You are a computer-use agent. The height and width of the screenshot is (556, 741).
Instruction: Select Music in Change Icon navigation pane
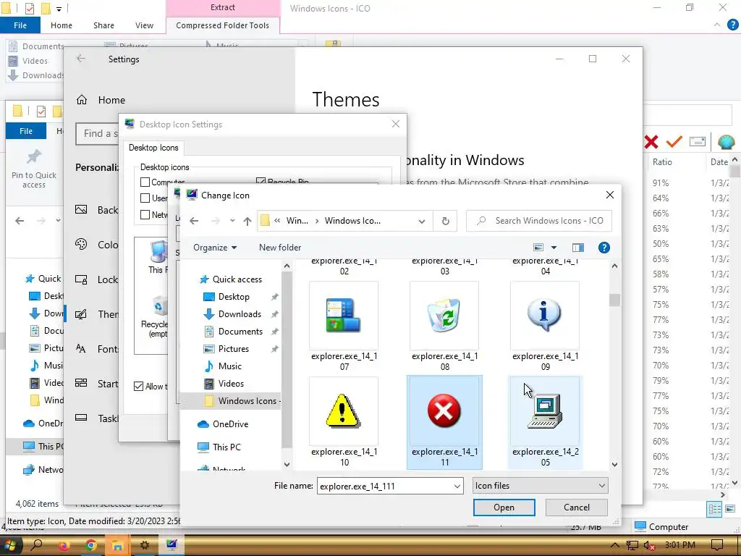[x=223, y=366]
